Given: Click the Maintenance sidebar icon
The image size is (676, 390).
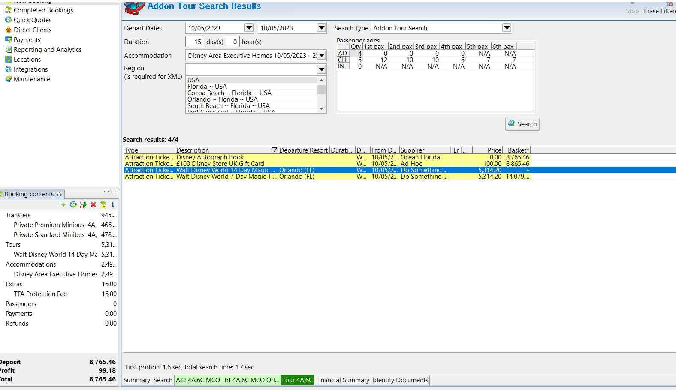Looking at the screenshot, I should [9, 79].
